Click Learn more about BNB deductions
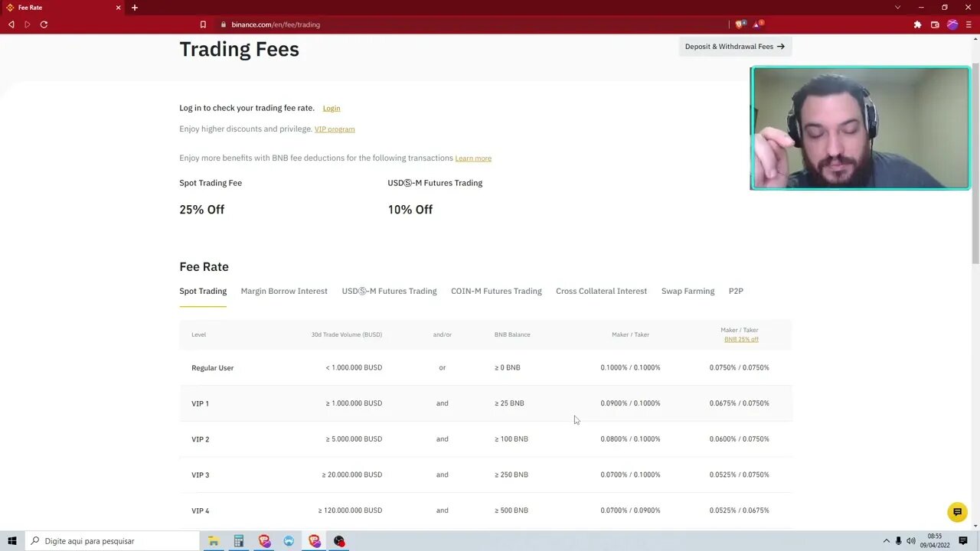Image resolution: width=980 pixels, height=551 pixels. 473,158
